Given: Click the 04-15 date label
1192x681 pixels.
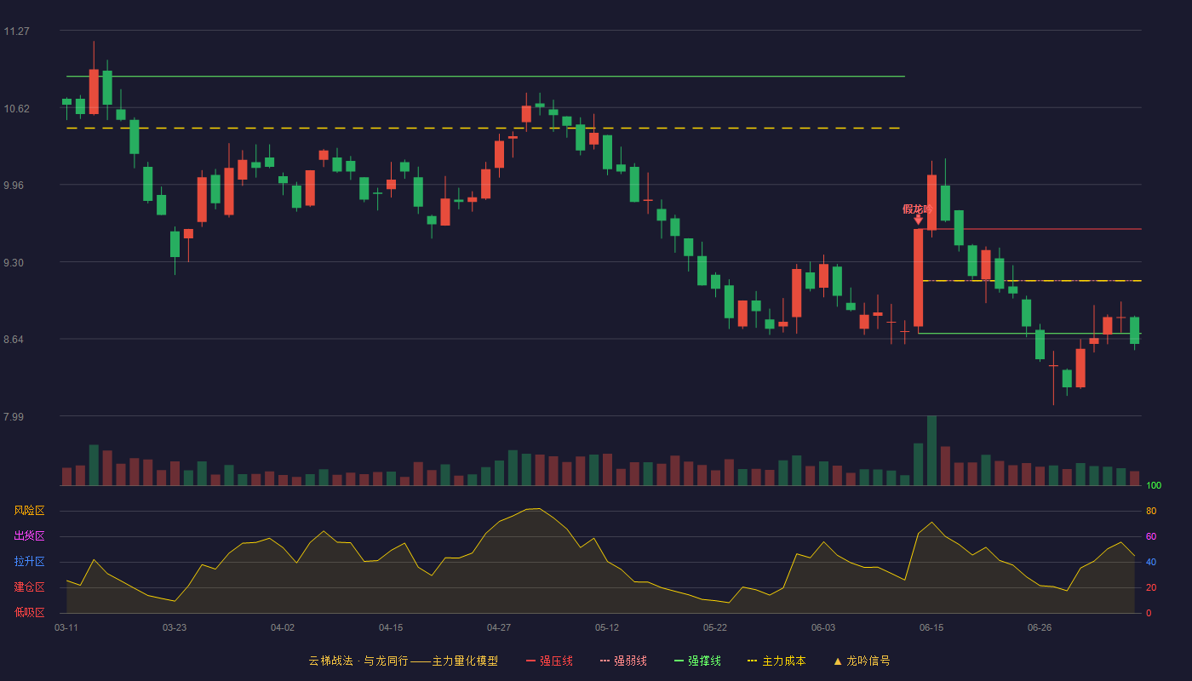Looking at the screenshot, I should pos(391,627).
